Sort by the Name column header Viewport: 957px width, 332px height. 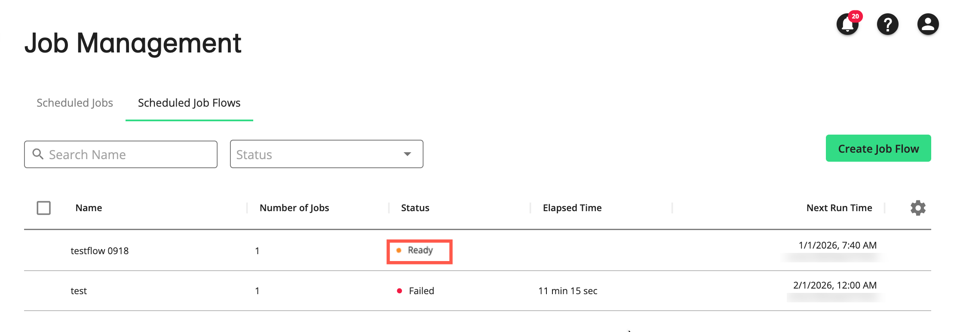[89, 208]
